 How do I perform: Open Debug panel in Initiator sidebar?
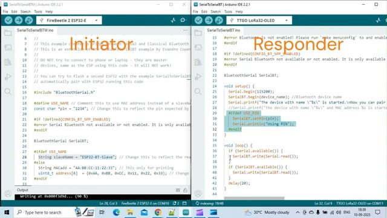pyautogui.click(x=8, y=77)
